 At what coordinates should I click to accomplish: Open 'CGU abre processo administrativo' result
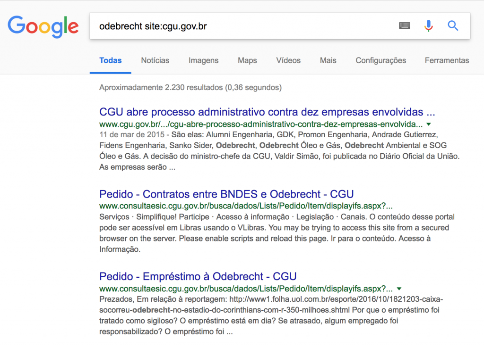[267, 112]
